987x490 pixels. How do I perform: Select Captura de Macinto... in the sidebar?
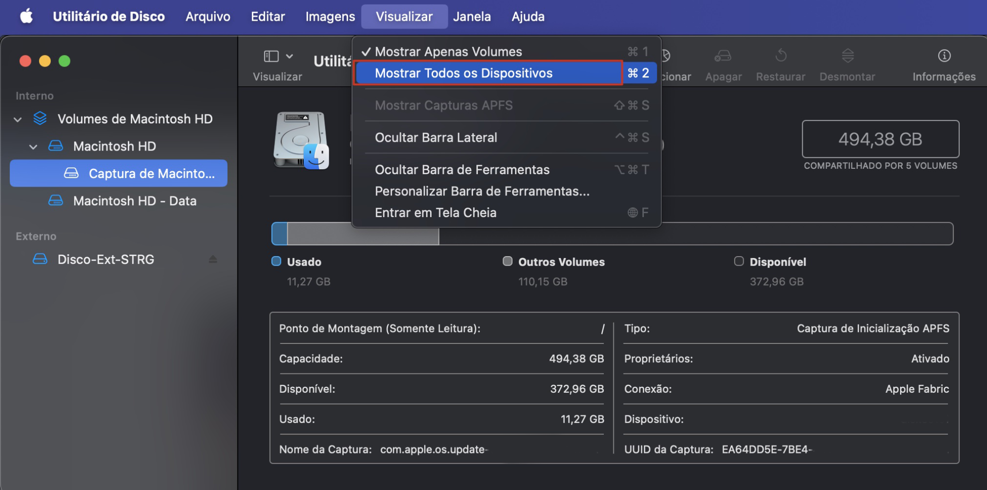(x=118, y=173)
